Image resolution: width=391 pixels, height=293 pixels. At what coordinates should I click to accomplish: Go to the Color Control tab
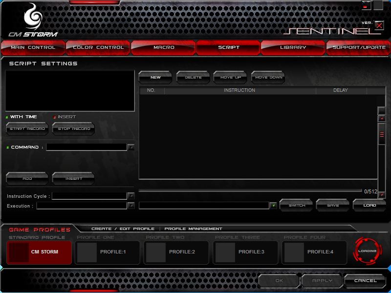[98, 47]
